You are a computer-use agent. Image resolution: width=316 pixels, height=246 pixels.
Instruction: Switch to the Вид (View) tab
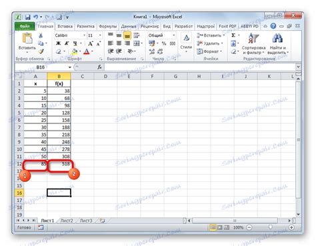(167, 26)
